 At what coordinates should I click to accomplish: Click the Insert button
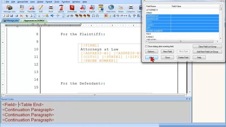pos(151,58)
